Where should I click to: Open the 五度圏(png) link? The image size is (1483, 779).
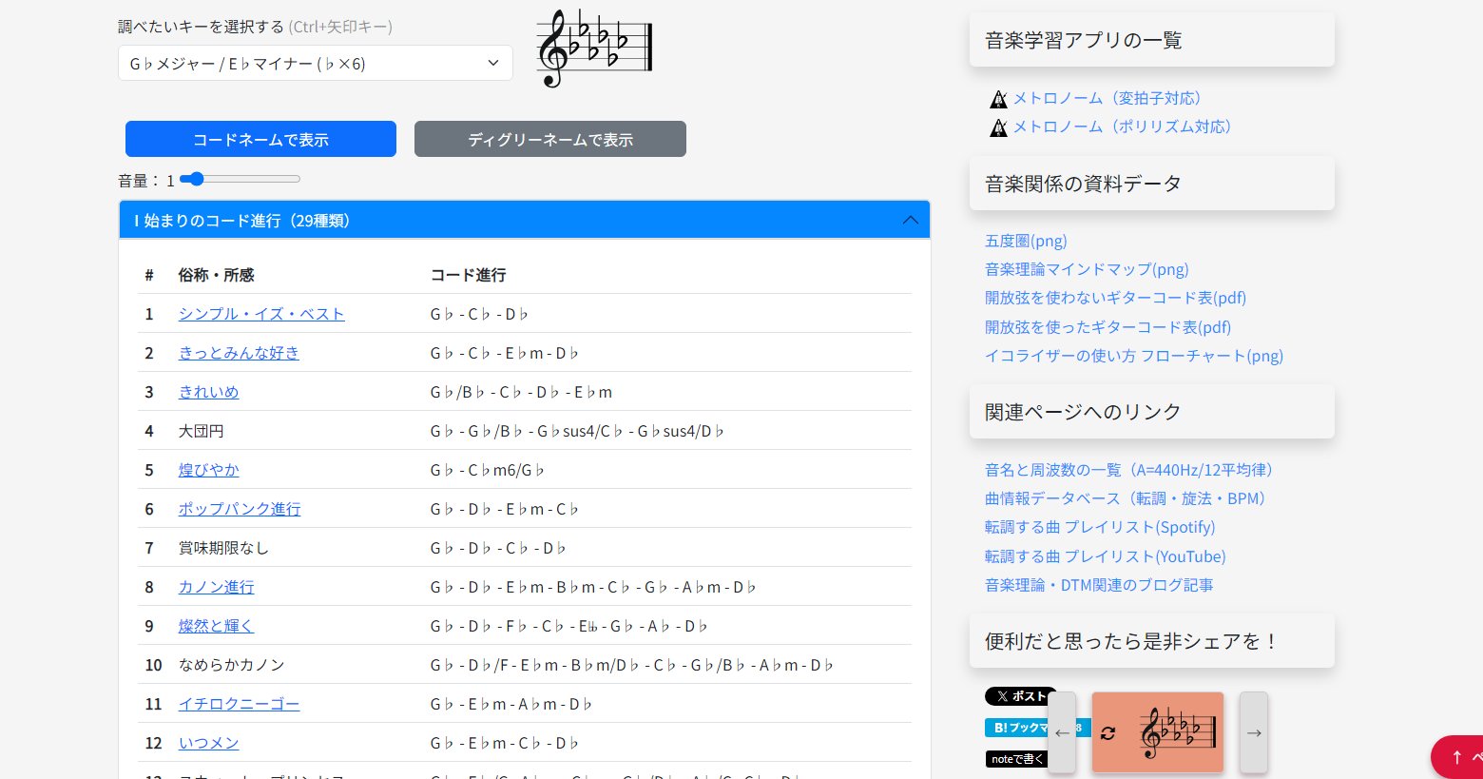coord(1026,241)
